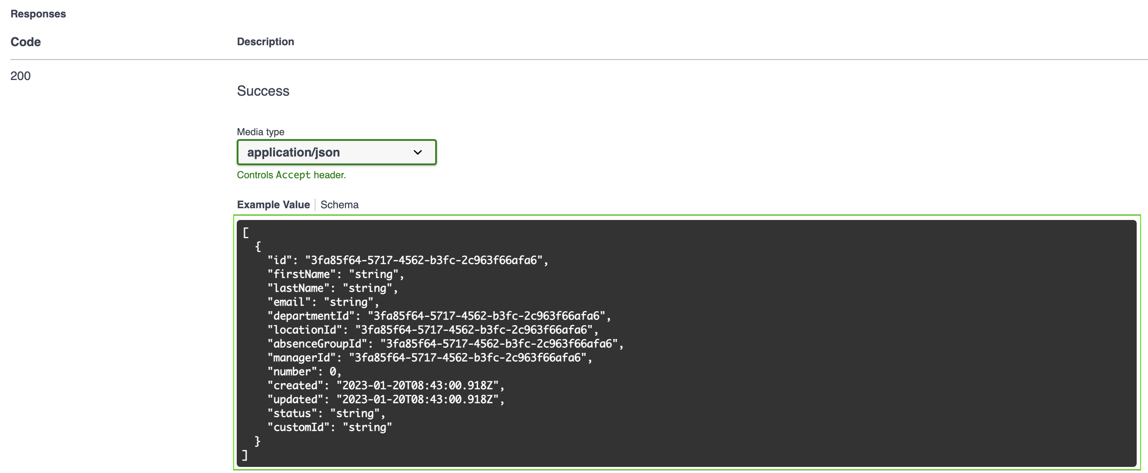This screenshot has height=473, width=1148.
Task: Click the "status" field in example JSON
Action: tap(326, 414)
